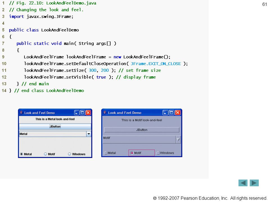Maximize the Metal Look and Feel Demo window
The width and height of the screenshot is (270, 202).
click(82, 113)
